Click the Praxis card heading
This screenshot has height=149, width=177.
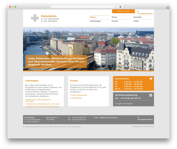(x=74, y=81)
